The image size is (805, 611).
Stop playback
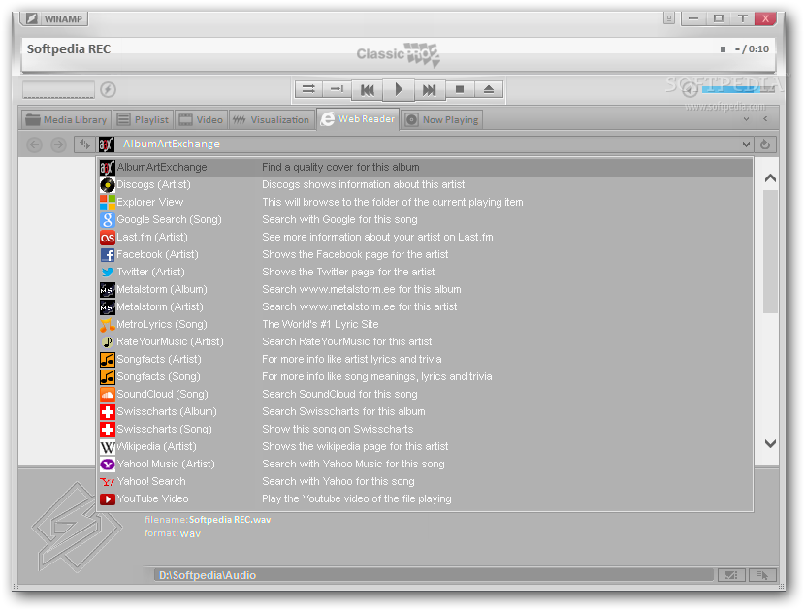tap(460, 89)
